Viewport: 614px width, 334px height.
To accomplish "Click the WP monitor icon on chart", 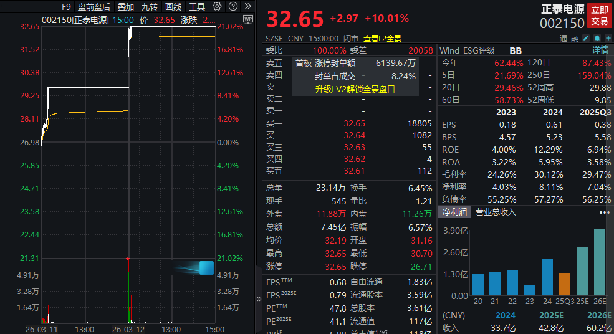I will (x=247, y=19).
